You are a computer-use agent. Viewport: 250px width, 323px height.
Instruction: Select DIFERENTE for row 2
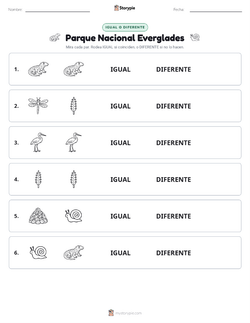[x=173, y=106]
